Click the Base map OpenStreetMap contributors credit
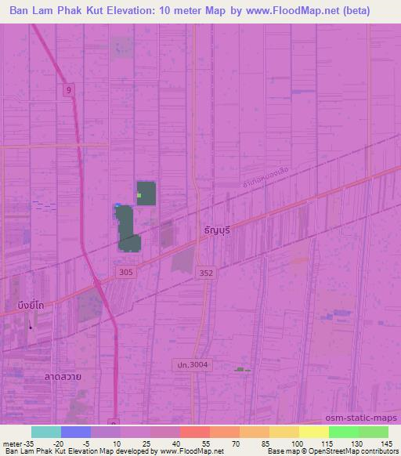The width and height of the screenshot is (401, 456). (x=333, y=451)
